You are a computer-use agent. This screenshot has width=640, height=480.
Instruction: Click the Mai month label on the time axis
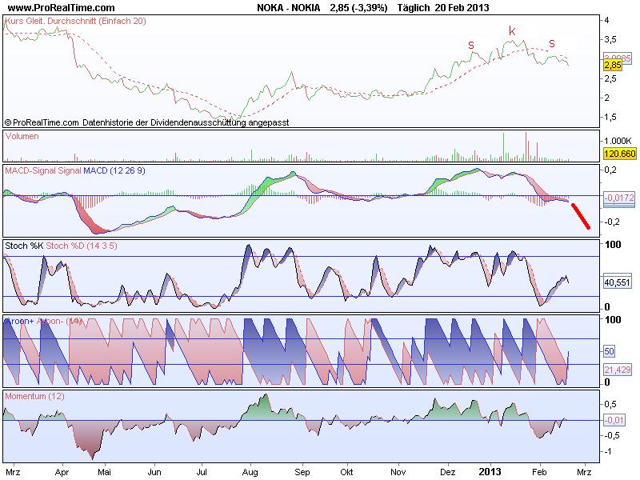104,472
